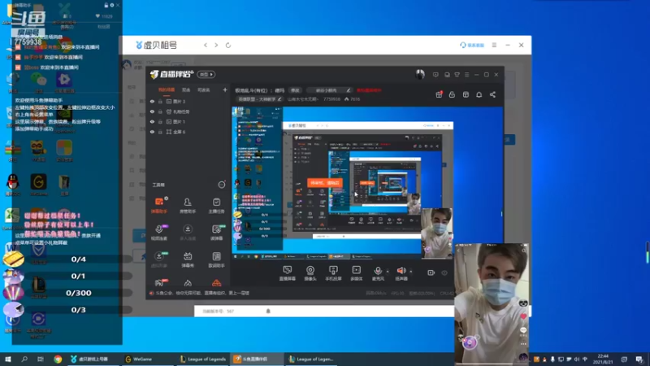Lock the 图片 3 layer

click(160, 101)
